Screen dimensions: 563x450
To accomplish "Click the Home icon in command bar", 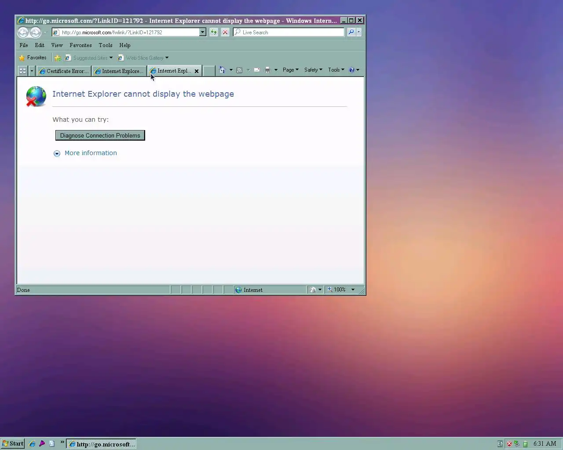I will click(x=223, y=70).
